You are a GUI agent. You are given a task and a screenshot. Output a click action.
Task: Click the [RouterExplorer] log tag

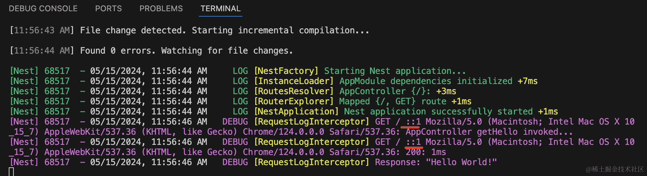tap(294, 101)
